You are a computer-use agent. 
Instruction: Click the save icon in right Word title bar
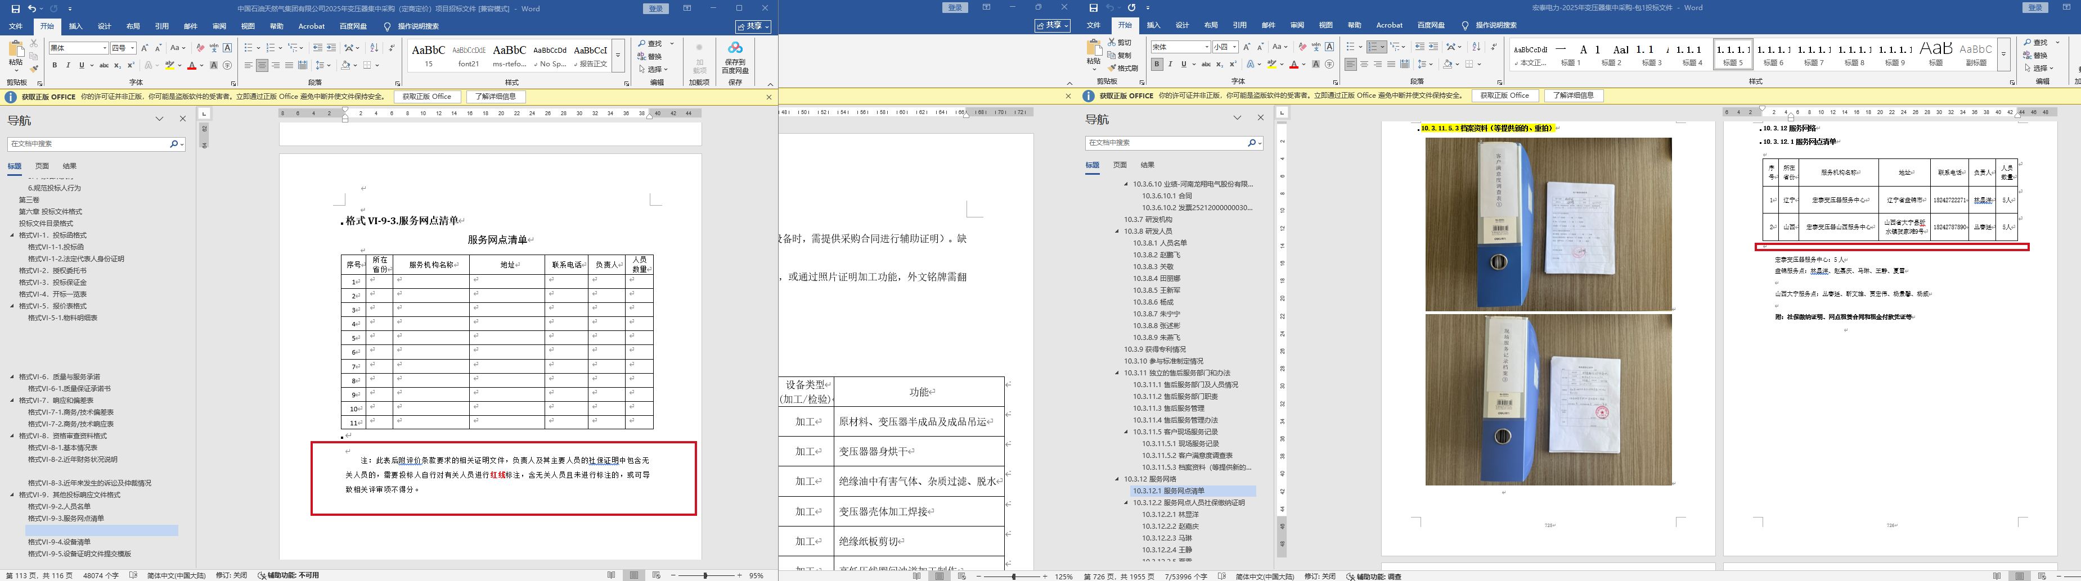(x=1093, y=8)
